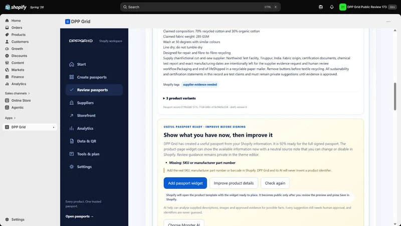Open the Sidekick icon beside the bell

click(321, 7)
